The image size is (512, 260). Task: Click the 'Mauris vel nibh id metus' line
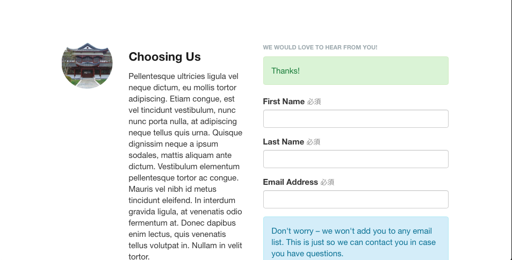tap(172, 189)
